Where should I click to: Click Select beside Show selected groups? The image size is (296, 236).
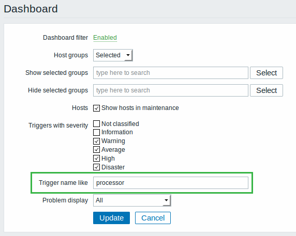267,73
